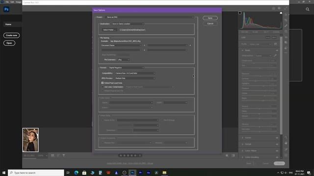Open the Preset dropdown in Save Options

click(150, 17)
